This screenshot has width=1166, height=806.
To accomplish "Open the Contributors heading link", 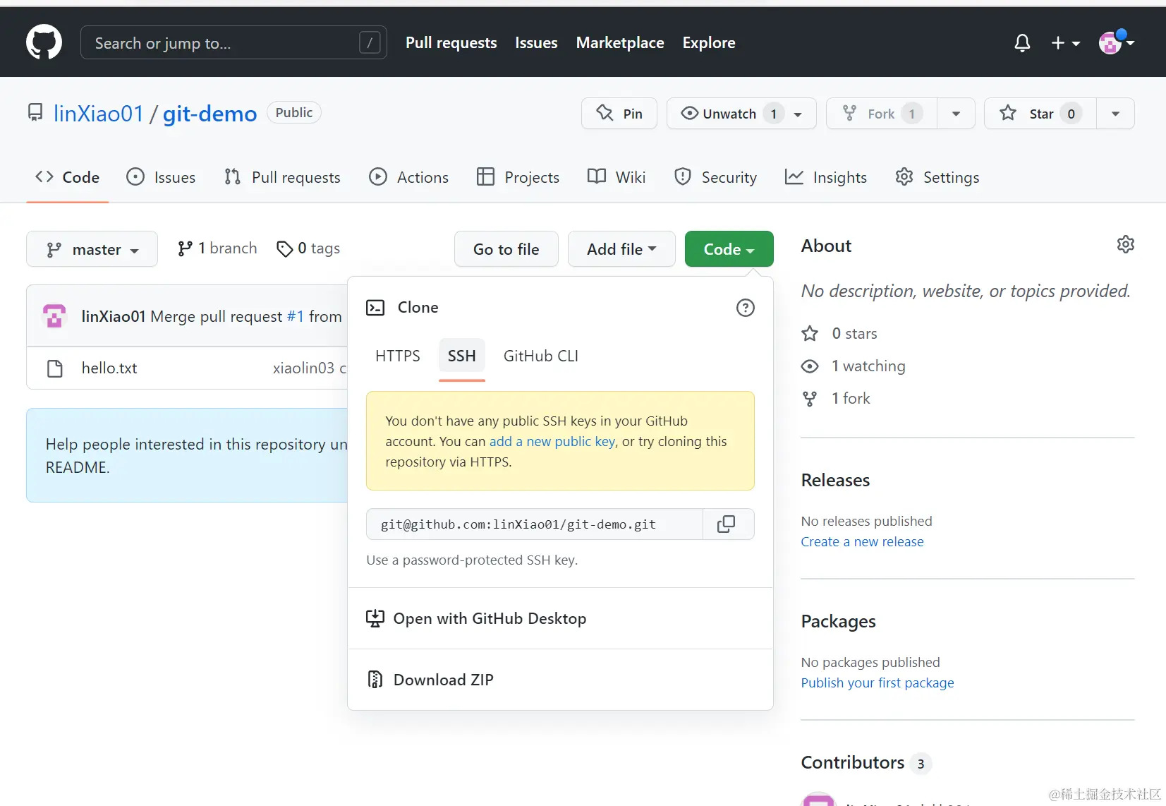I will tap(866, 763).
